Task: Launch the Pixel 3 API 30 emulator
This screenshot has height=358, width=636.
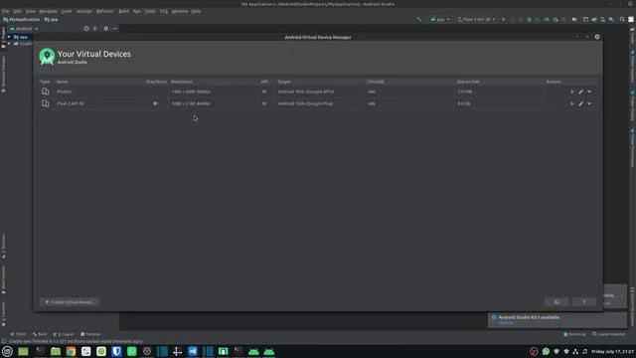Action: click(x=572, y=103)
